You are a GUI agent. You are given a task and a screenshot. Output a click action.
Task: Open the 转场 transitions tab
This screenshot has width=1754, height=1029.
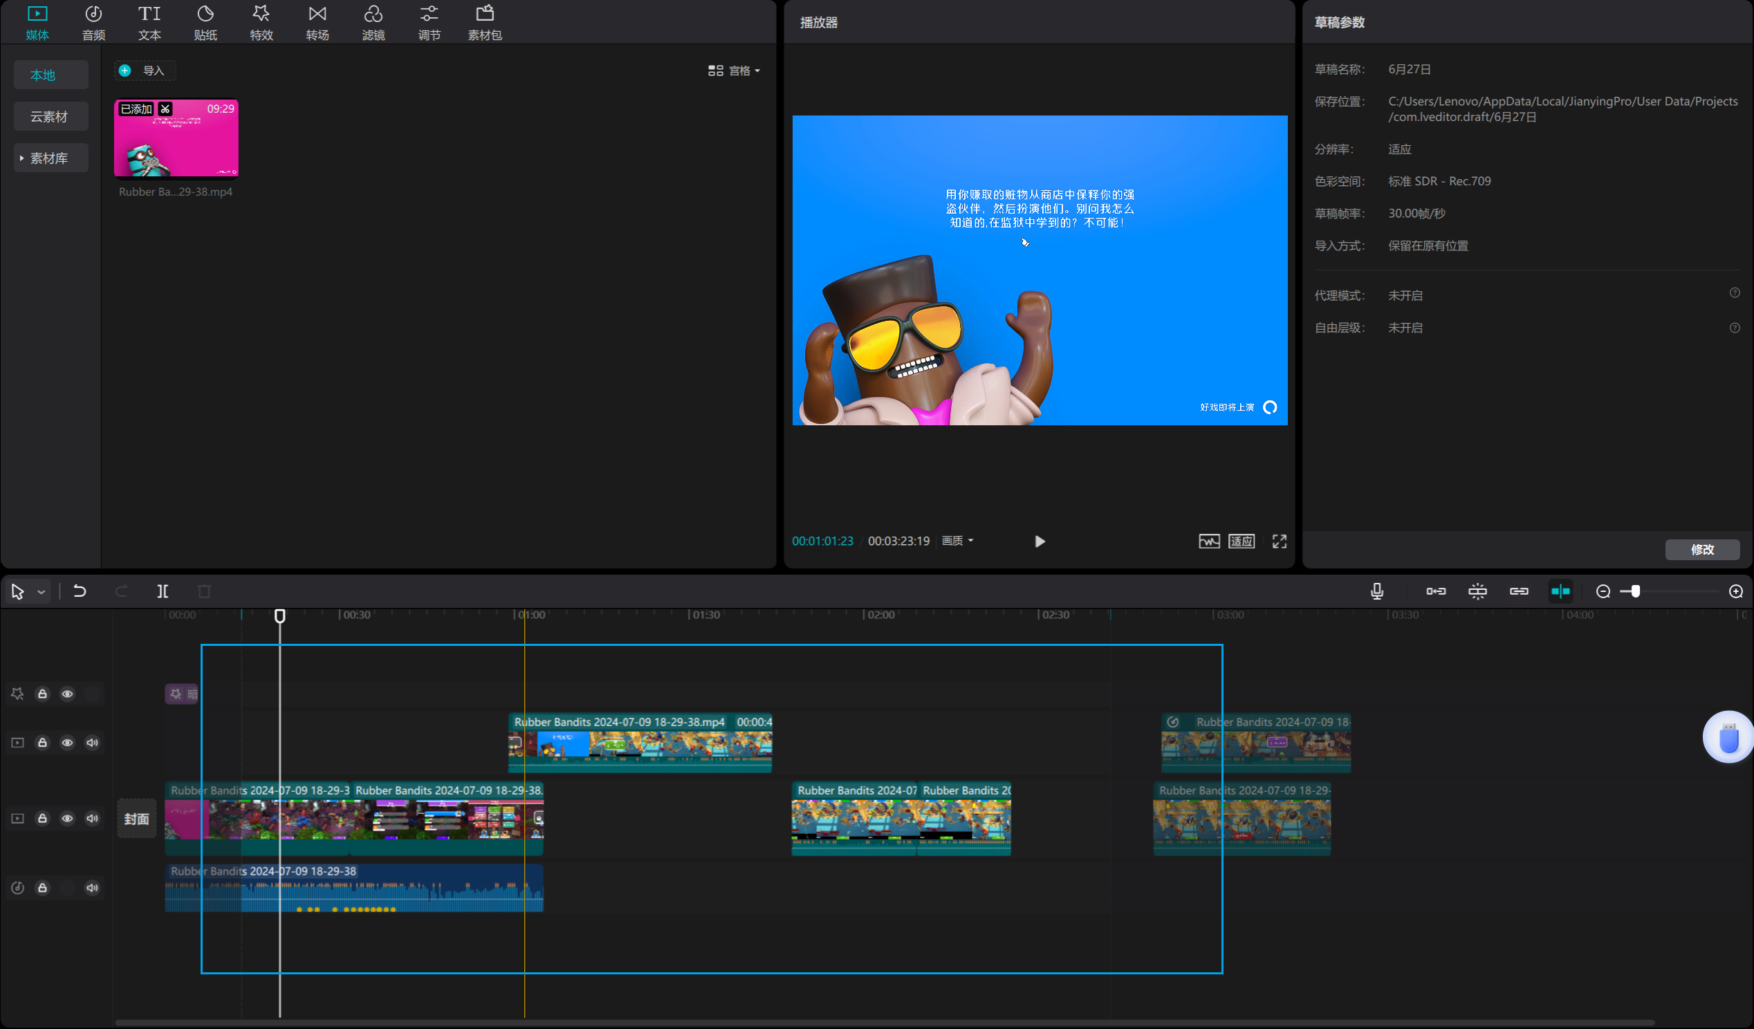[317, 22]
